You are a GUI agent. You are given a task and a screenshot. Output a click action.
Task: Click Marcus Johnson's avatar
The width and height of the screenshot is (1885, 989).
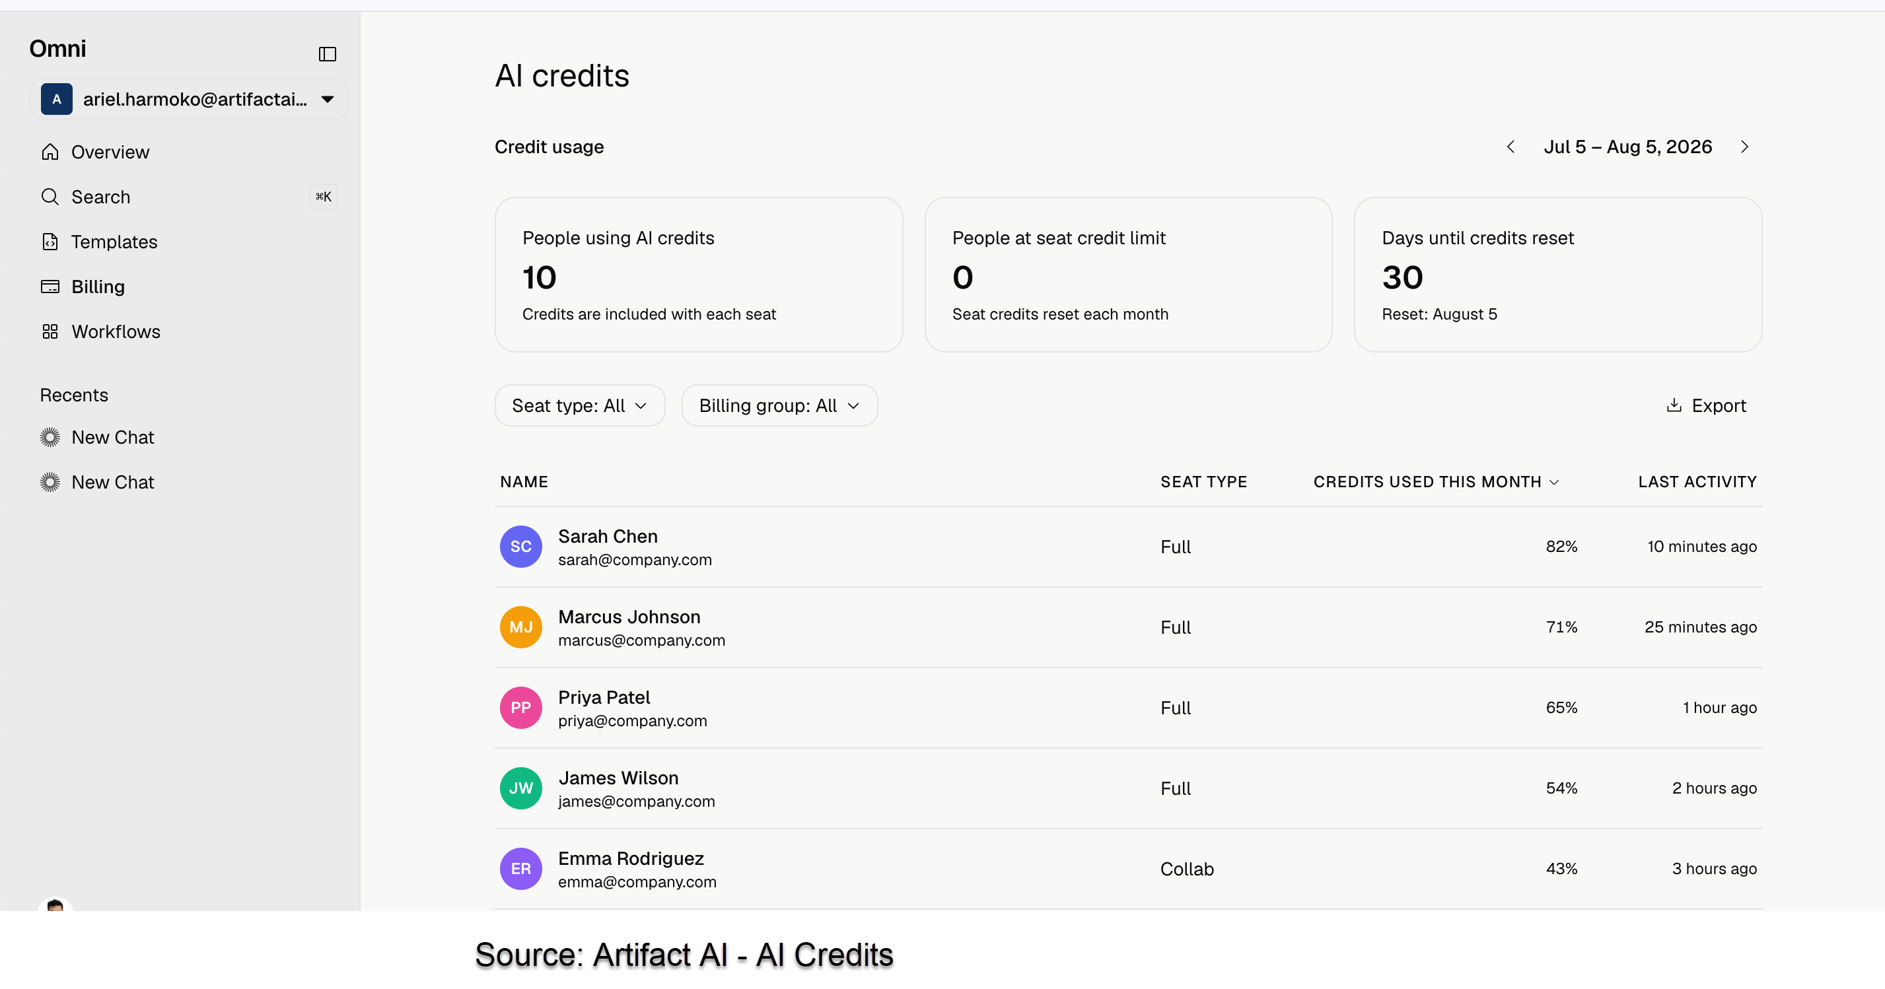[520, 627]
